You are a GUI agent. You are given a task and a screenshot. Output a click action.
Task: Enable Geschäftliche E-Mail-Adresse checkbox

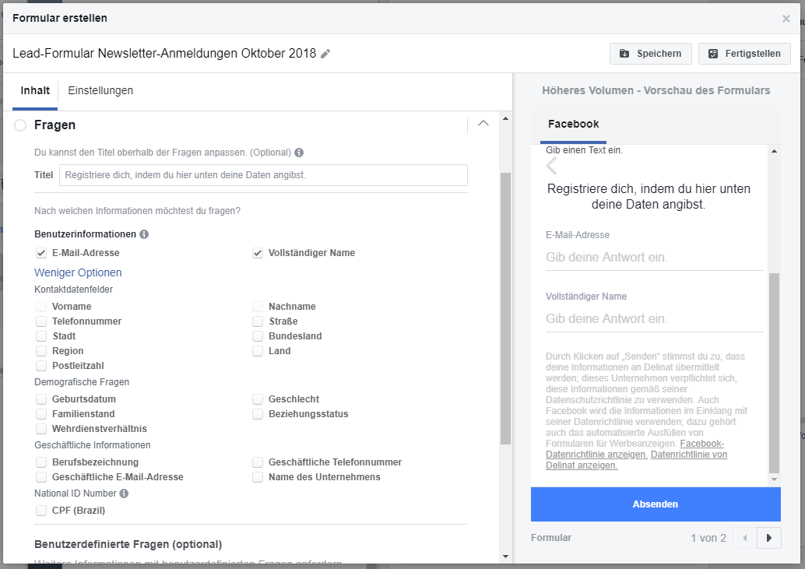[x=41, y=477]
